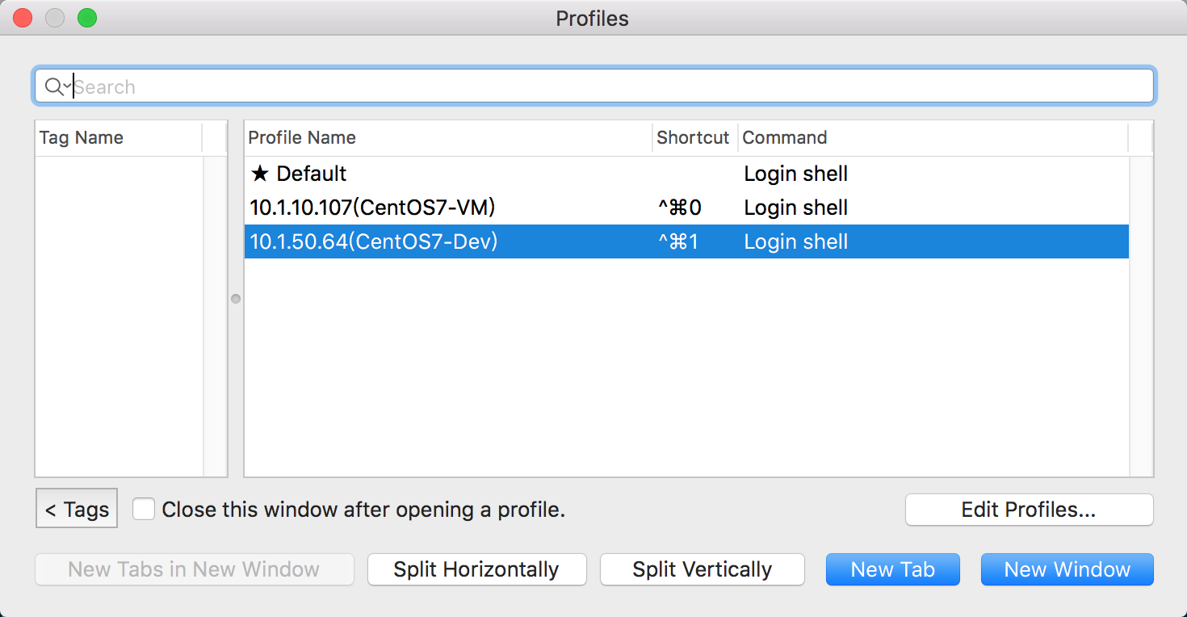Viewport: 1187px width, 617px height.
Task: Sort by the Command column header
Action: tap(933, 137)
